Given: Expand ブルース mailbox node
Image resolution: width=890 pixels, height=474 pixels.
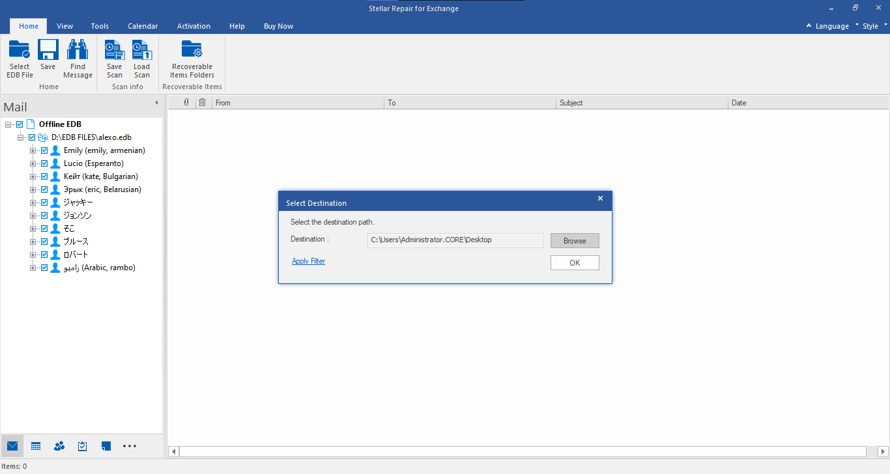Looking at the screenshot, I should pyautogui.click(x=33, y=242).
